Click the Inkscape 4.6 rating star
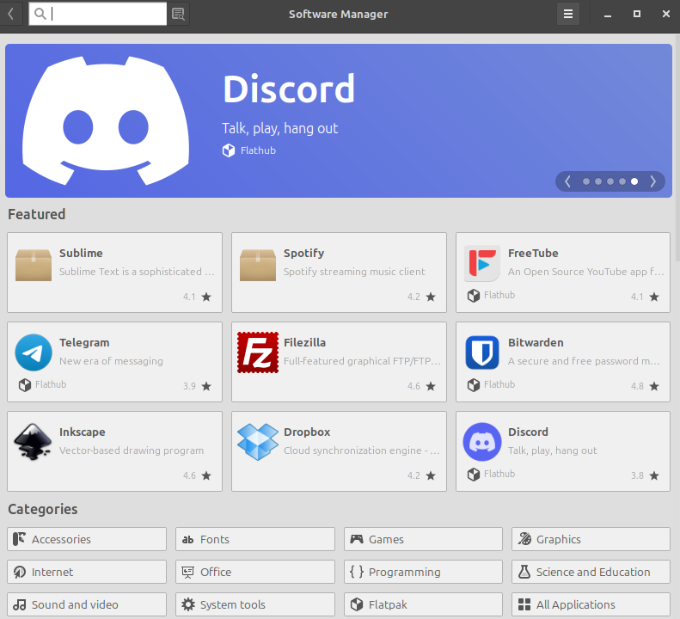The width and height of the screenshot is (680, 619). [206, 475]
